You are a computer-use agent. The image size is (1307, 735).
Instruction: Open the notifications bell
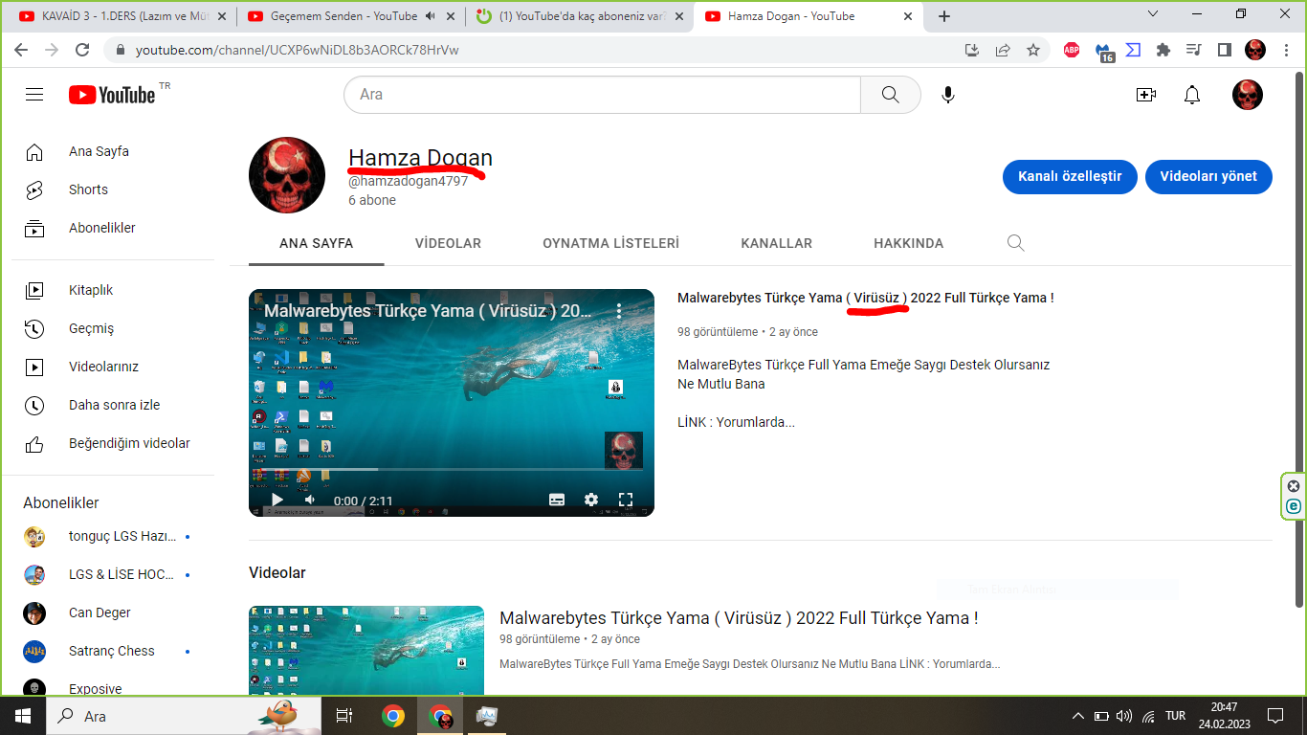(x=1192, y=95)
